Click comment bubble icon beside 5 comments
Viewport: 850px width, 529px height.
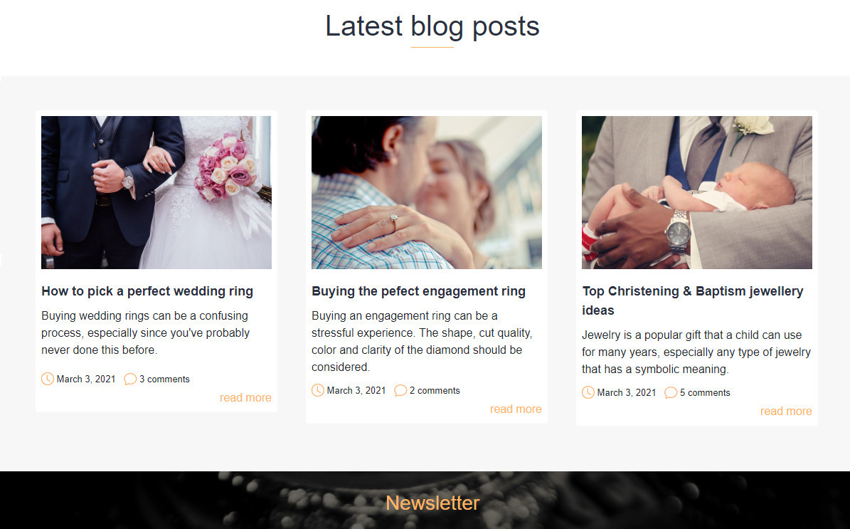coord(671,392)
